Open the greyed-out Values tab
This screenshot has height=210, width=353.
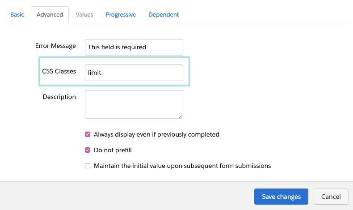84,14
